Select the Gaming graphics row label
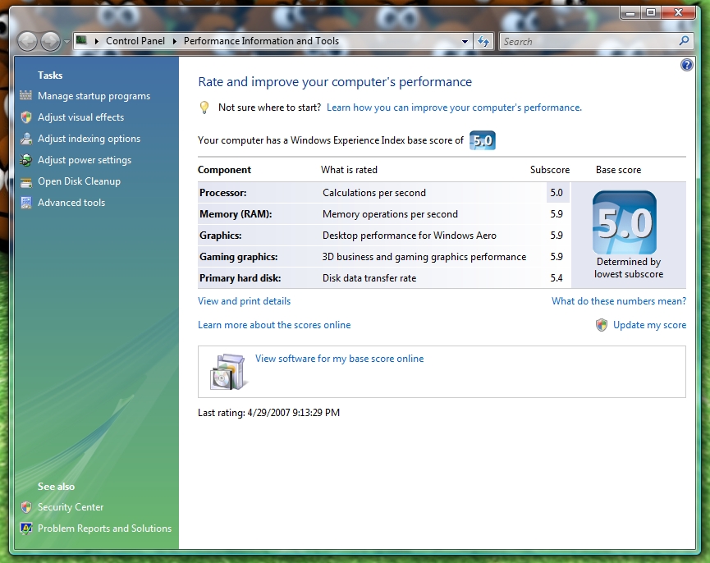Image resolution: width=710 pixels, height=563 pixels. click(x=238, y=257)
